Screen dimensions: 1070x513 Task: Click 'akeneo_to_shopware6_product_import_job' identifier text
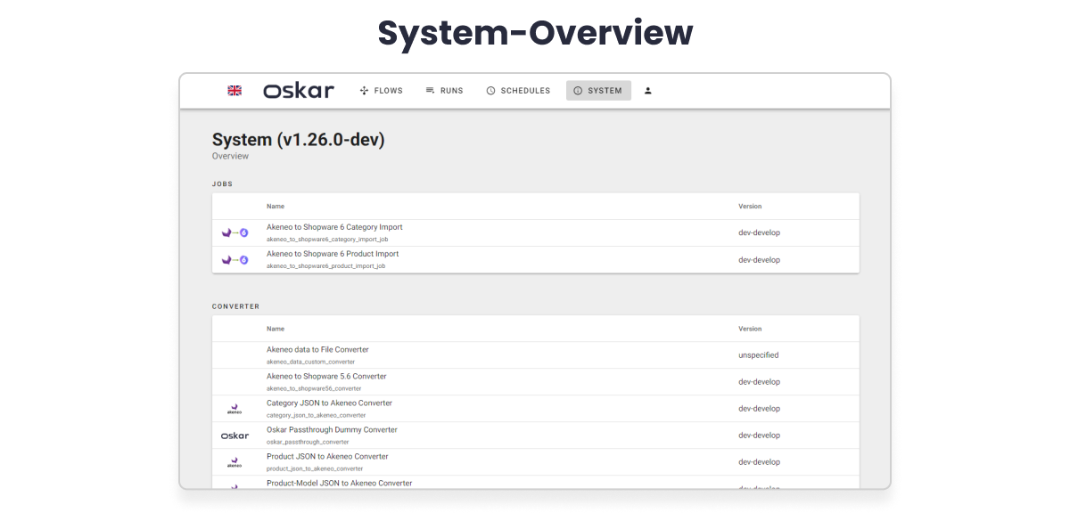click(325, 266)
